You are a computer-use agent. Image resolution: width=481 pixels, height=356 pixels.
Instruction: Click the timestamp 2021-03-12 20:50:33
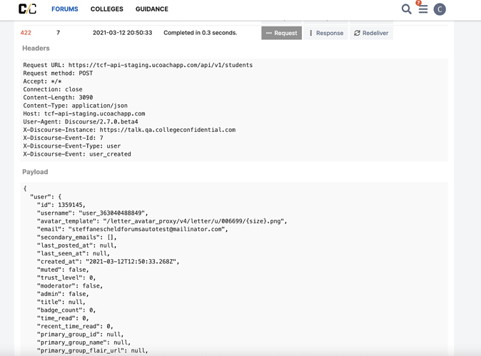pyautogui.click(x=123, y=33)
